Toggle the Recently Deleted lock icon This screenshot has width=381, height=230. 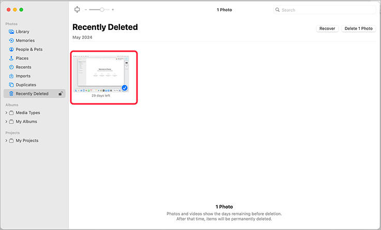pyautogui.click(x=61, y=94)
